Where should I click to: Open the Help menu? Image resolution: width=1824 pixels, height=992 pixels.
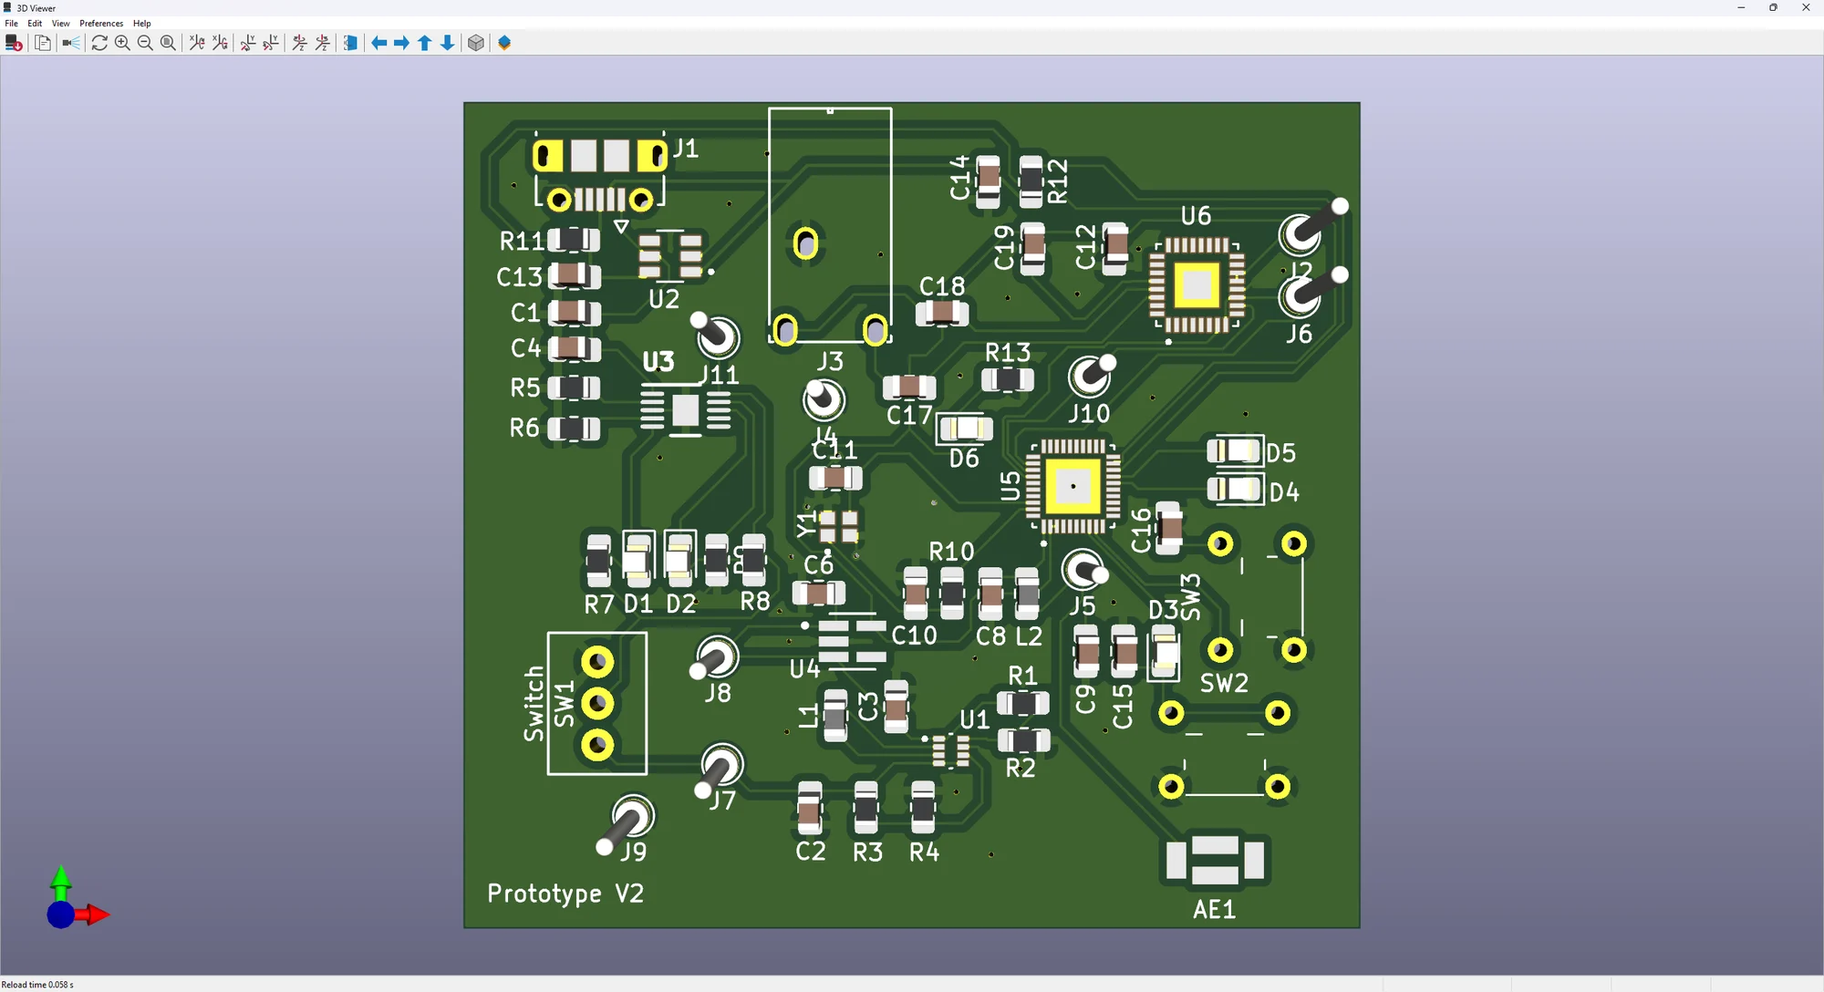click(141, 24)
